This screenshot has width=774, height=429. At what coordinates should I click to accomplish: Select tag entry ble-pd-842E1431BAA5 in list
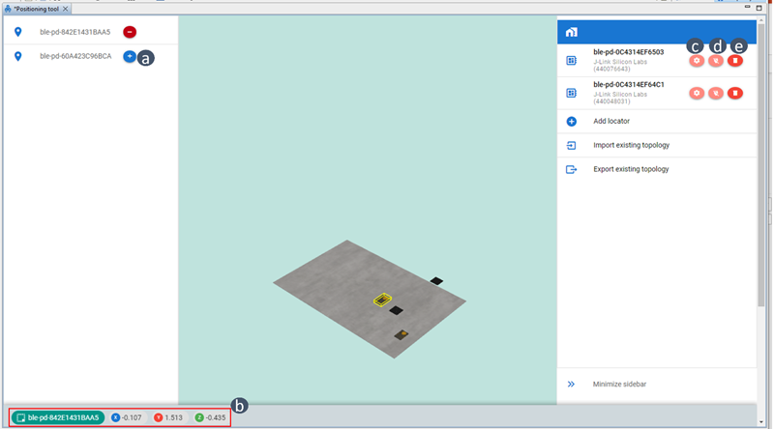pos(75,32)
